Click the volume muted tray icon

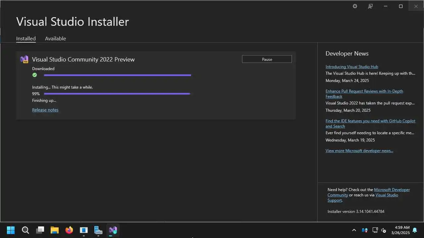(384, 230)
